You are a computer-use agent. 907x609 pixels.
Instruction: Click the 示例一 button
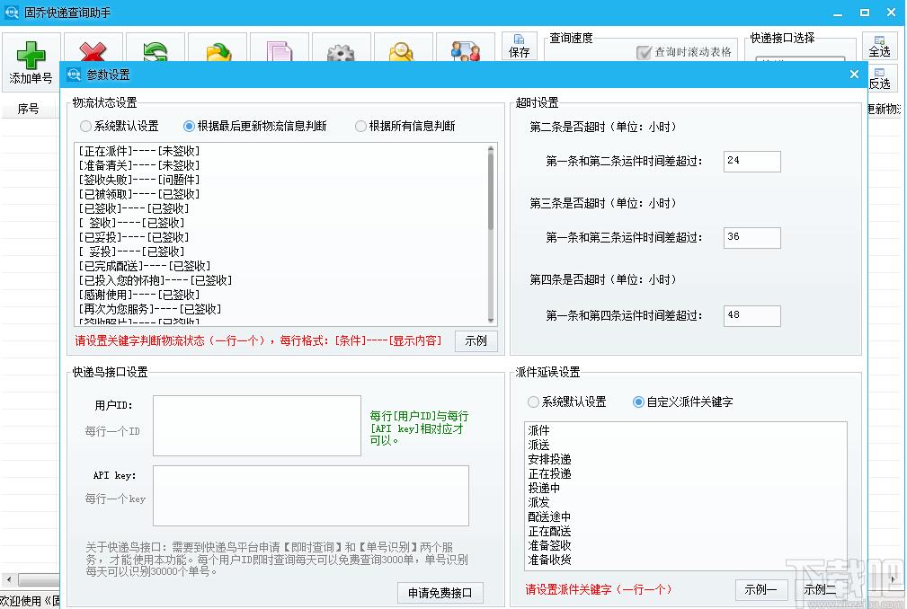coord(761,590)
